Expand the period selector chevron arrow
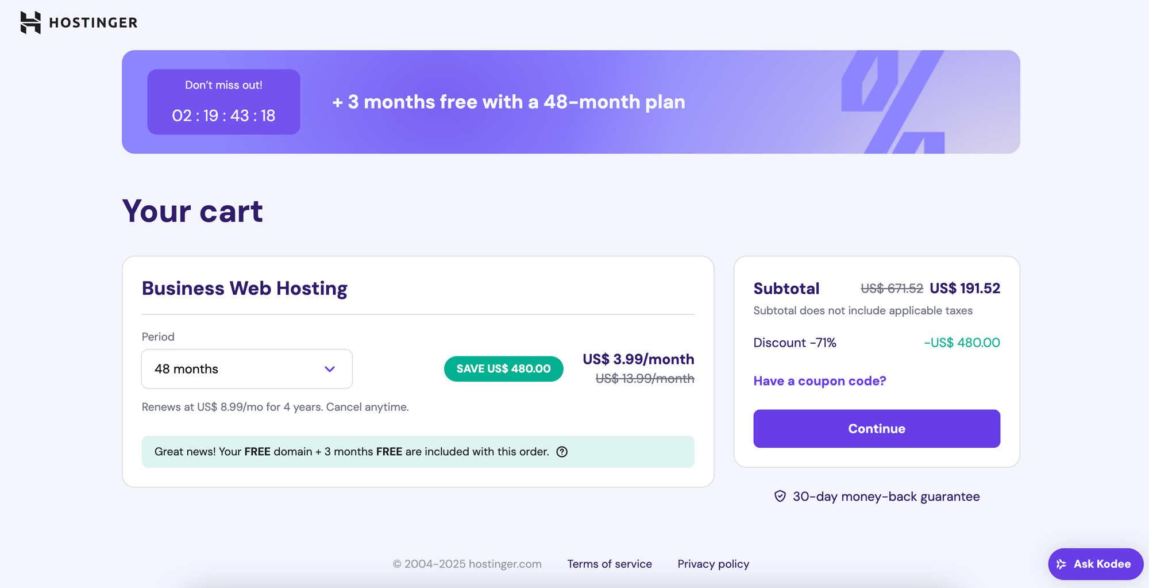 [x=330, y=369]
